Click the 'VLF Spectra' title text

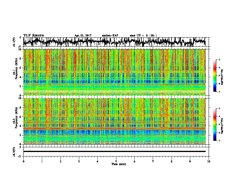point(34,35)
